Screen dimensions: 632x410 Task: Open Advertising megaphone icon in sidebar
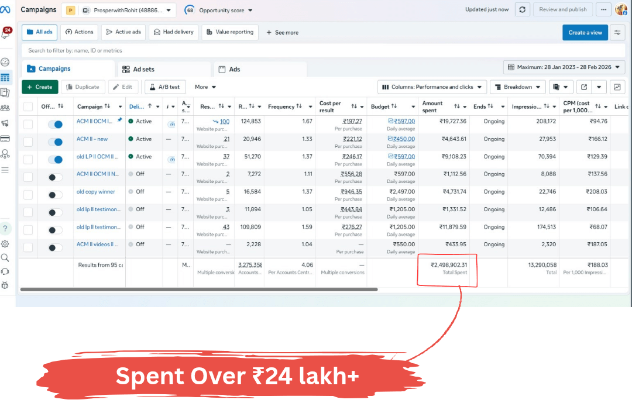pyautogui.click(x=5, y=123)
